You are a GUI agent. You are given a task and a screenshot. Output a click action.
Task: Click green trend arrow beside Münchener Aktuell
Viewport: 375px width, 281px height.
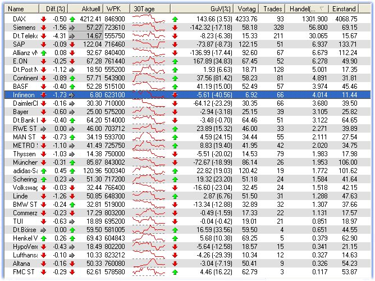click(x=72, y=162)
